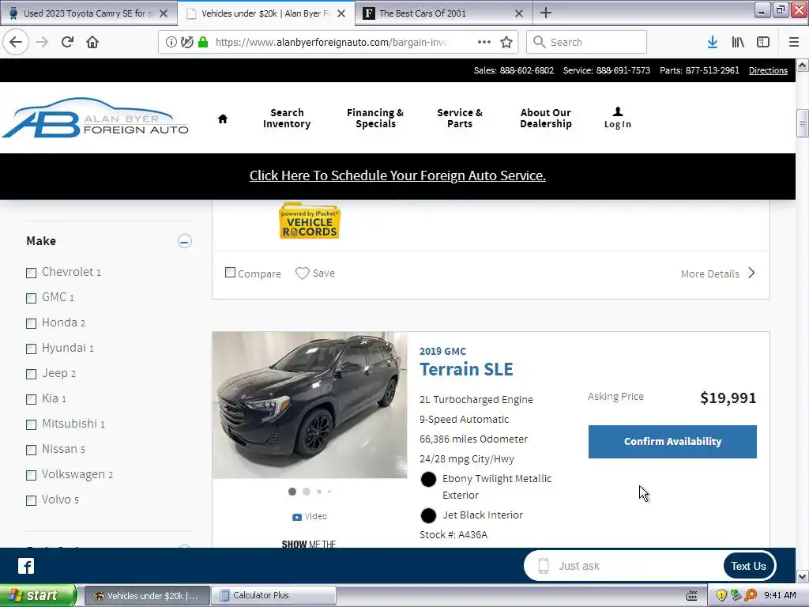This screenshot has height=607, width=809.
Task: Open the Terrain SLE listing title
Action: pos(466,370)
